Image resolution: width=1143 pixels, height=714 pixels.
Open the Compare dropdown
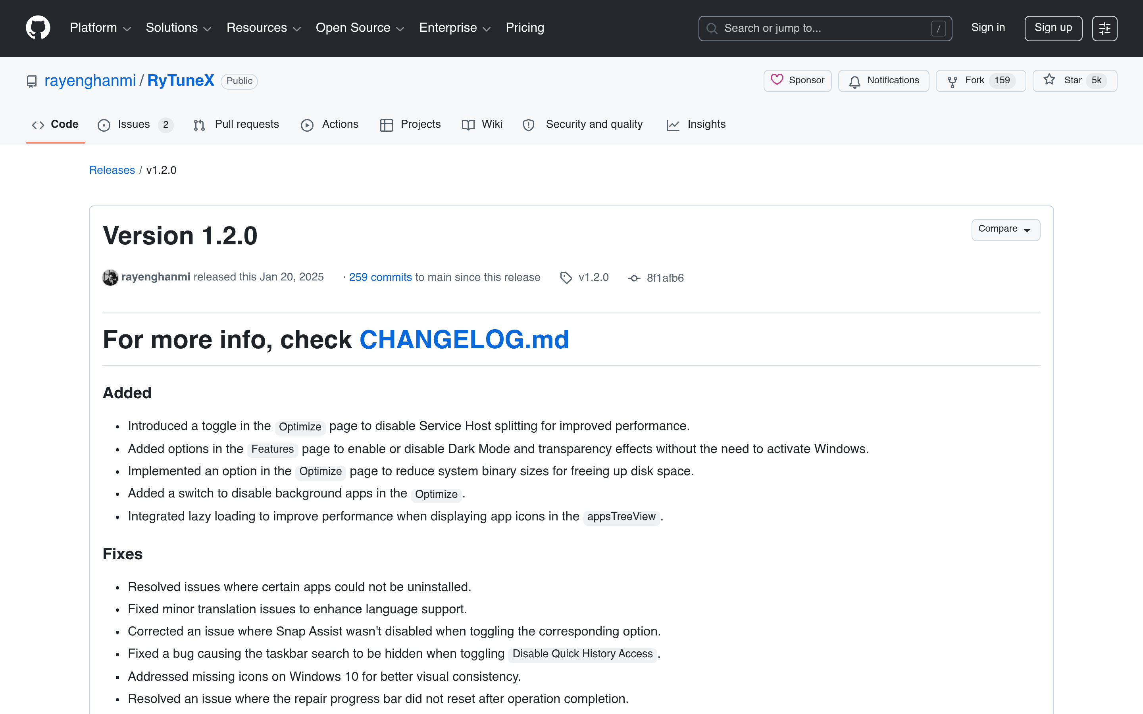point(1006,230)
